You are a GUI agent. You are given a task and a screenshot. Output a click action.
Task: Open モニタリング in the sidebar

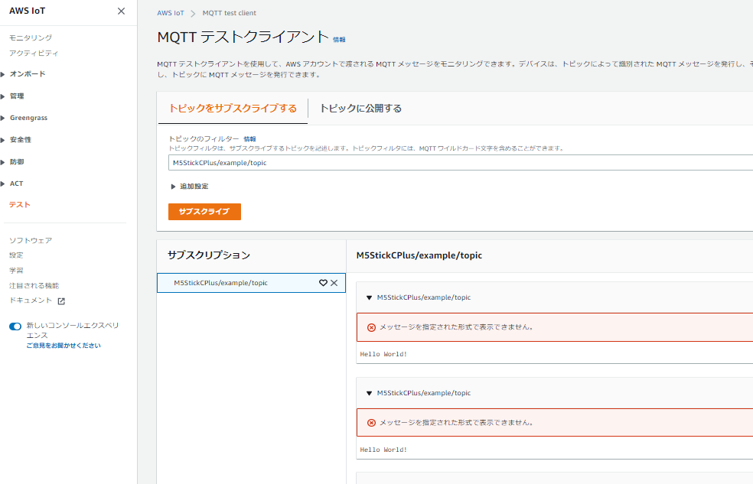(31, 37)
